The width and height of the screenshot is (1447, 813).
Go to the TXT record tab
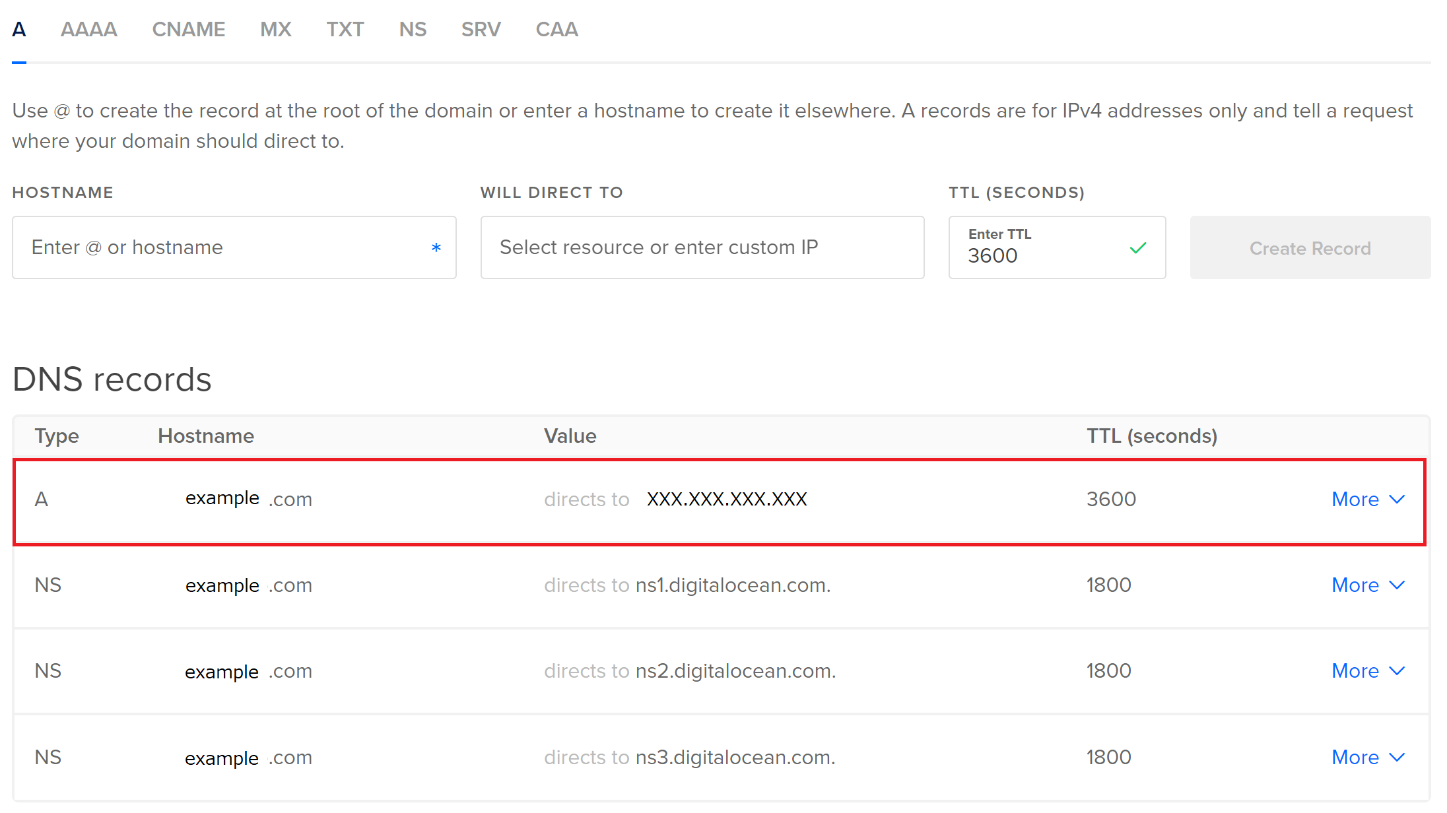[x=345, y=30]
